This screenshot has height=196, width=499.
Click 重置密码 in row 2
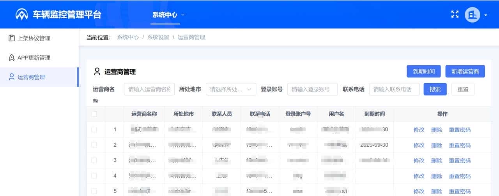click(460, 145)
